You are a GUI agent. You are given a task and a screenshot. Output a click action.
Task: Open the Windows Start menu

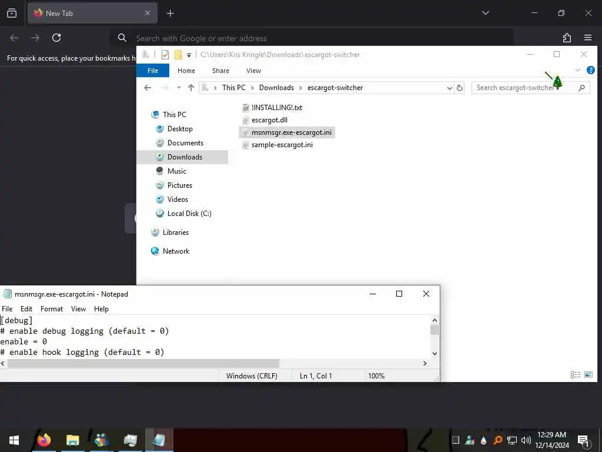click(x=14, y=440)
